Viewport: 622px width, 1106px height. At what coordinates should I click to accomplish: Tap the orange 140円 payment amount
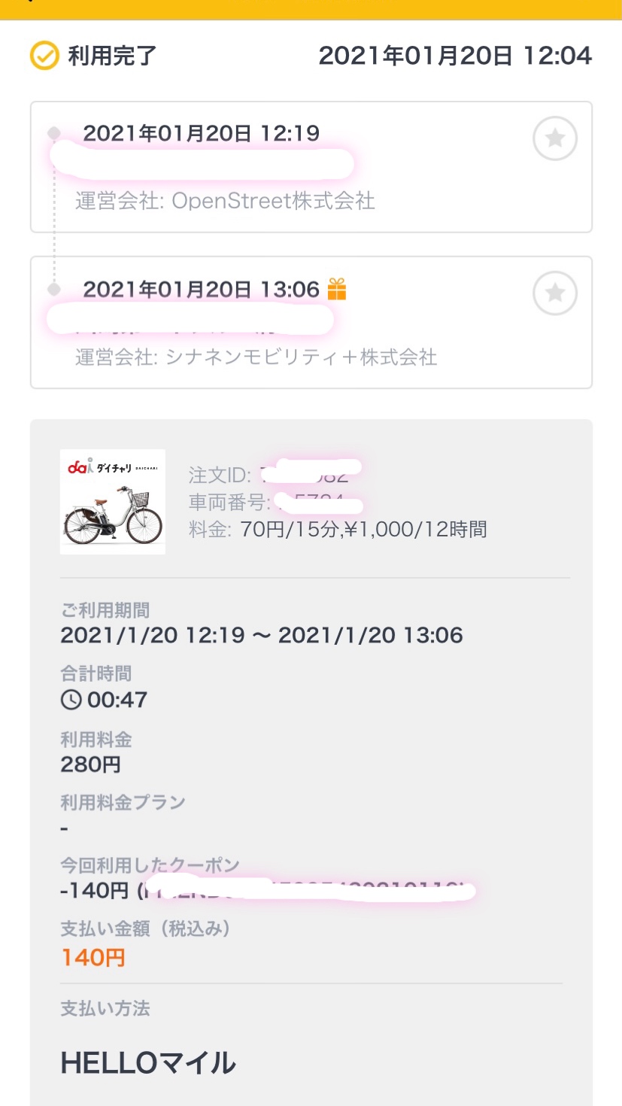coord(93,957)
